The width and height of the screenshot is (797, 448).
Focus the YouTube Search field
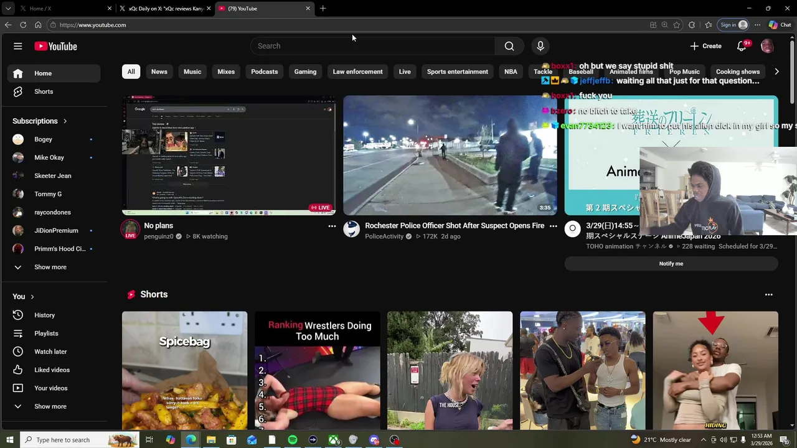373,46
